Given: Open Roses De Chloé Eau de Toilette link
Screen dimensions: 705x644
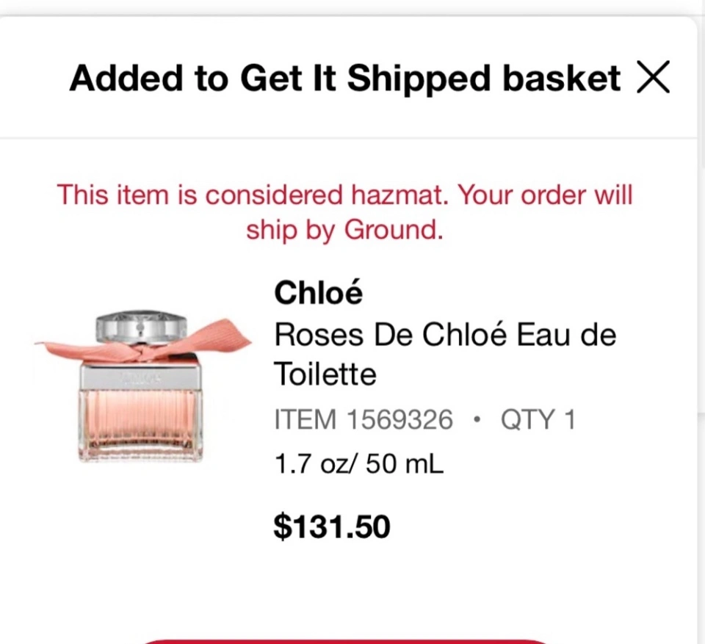Looking at the screenshot, I should pyautogui.click(x=445, y=355).
